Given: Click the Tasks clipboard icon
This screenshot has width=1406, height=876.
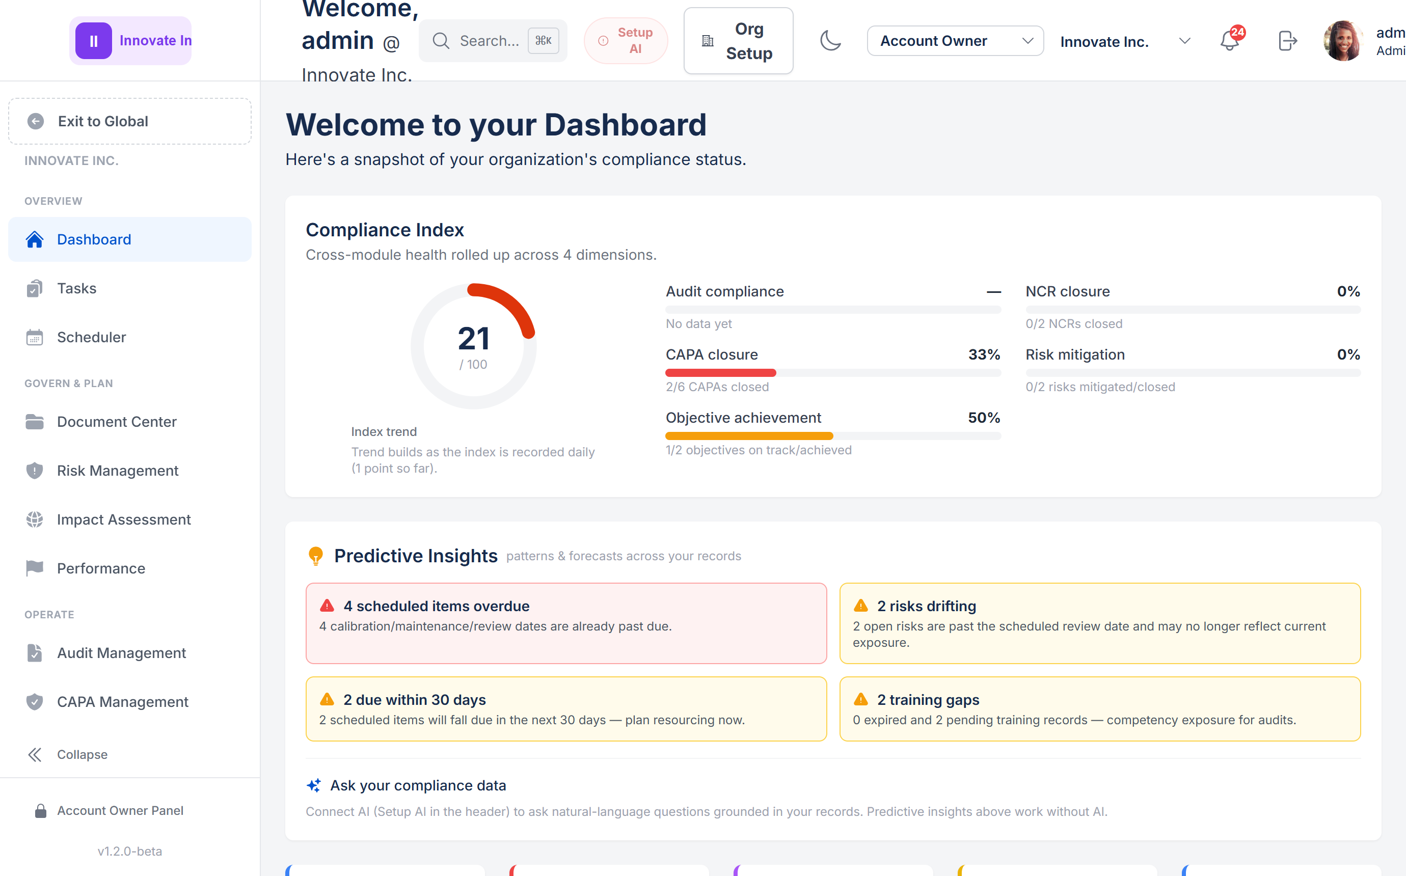Looking at the screenshot, I should pos(35,289).
